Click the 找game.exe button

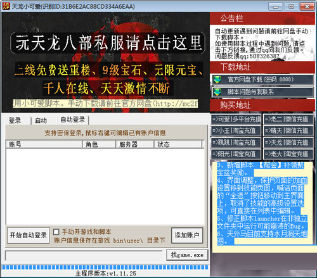[x=187, y=255]
